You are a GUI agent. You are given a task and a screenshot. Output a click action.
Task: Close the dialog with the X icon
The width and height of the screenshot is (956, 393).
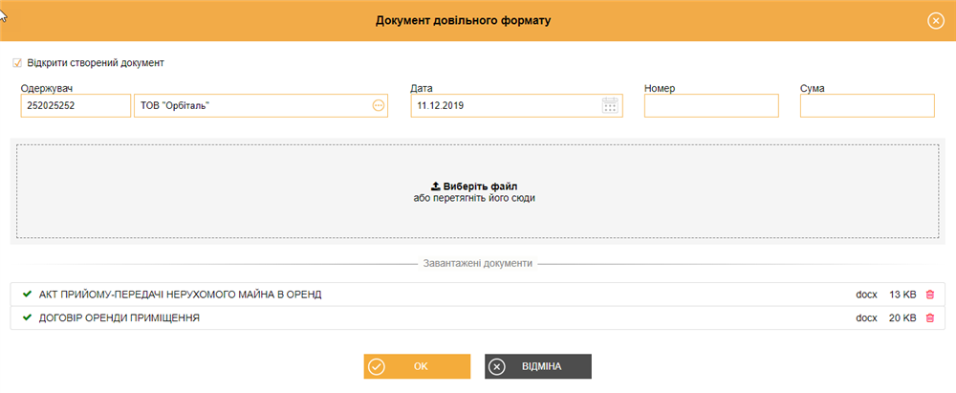pos(935,21)
